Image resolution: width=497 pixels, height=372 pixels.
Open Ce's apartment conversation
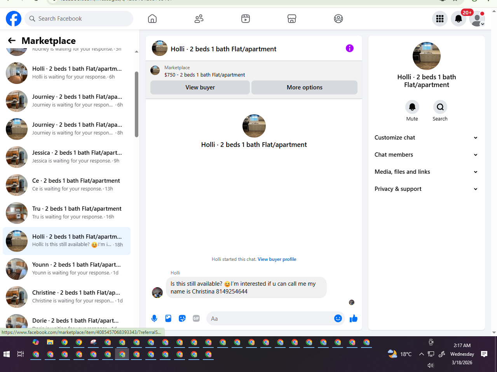(x=67, y=185)
